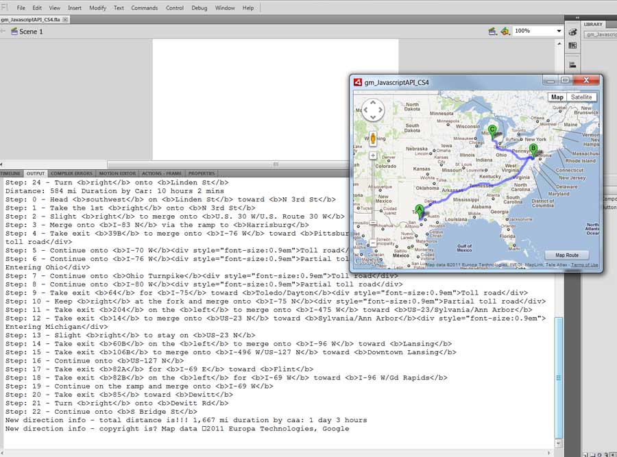The image size is (617, 457).
Task: Open the Swatches grid panel icon
Action: pos(572,46)
